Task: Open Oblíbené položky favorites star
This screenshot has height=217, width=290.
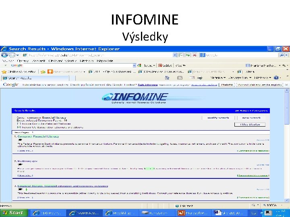Action: pos(19,72)
